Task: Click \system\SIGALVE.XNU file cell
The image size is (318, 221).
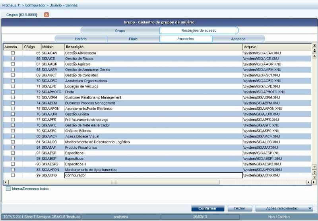Action: 277,86
